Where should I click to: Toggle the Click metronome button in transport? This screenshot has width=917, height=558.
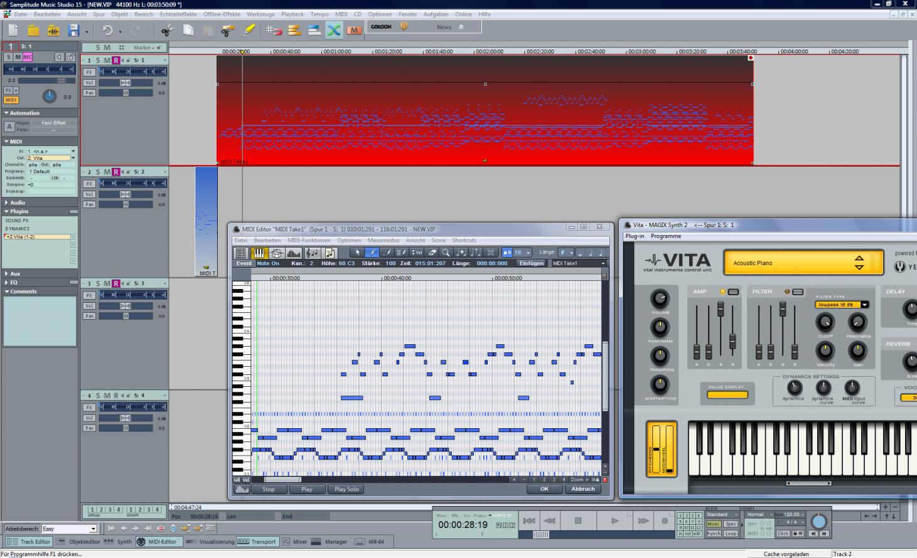coord(783,534)
